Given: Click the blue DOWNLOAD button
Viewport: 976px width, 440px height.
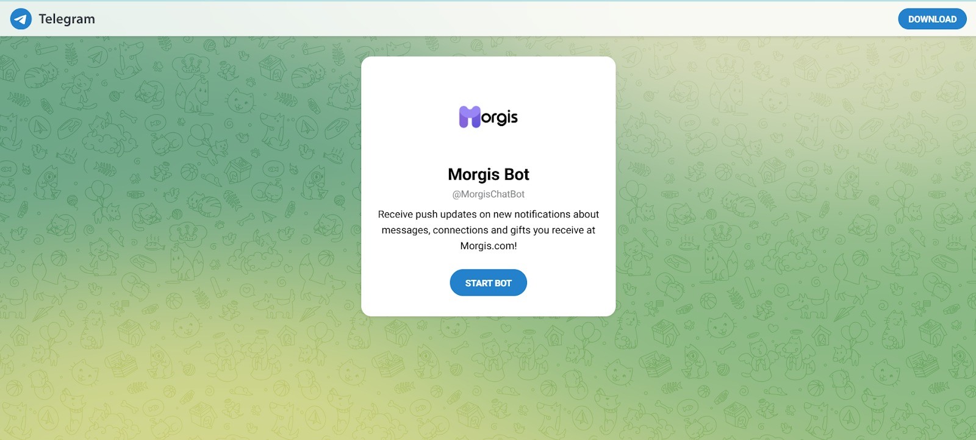Looking at the screenshot, I should (932, 19).
